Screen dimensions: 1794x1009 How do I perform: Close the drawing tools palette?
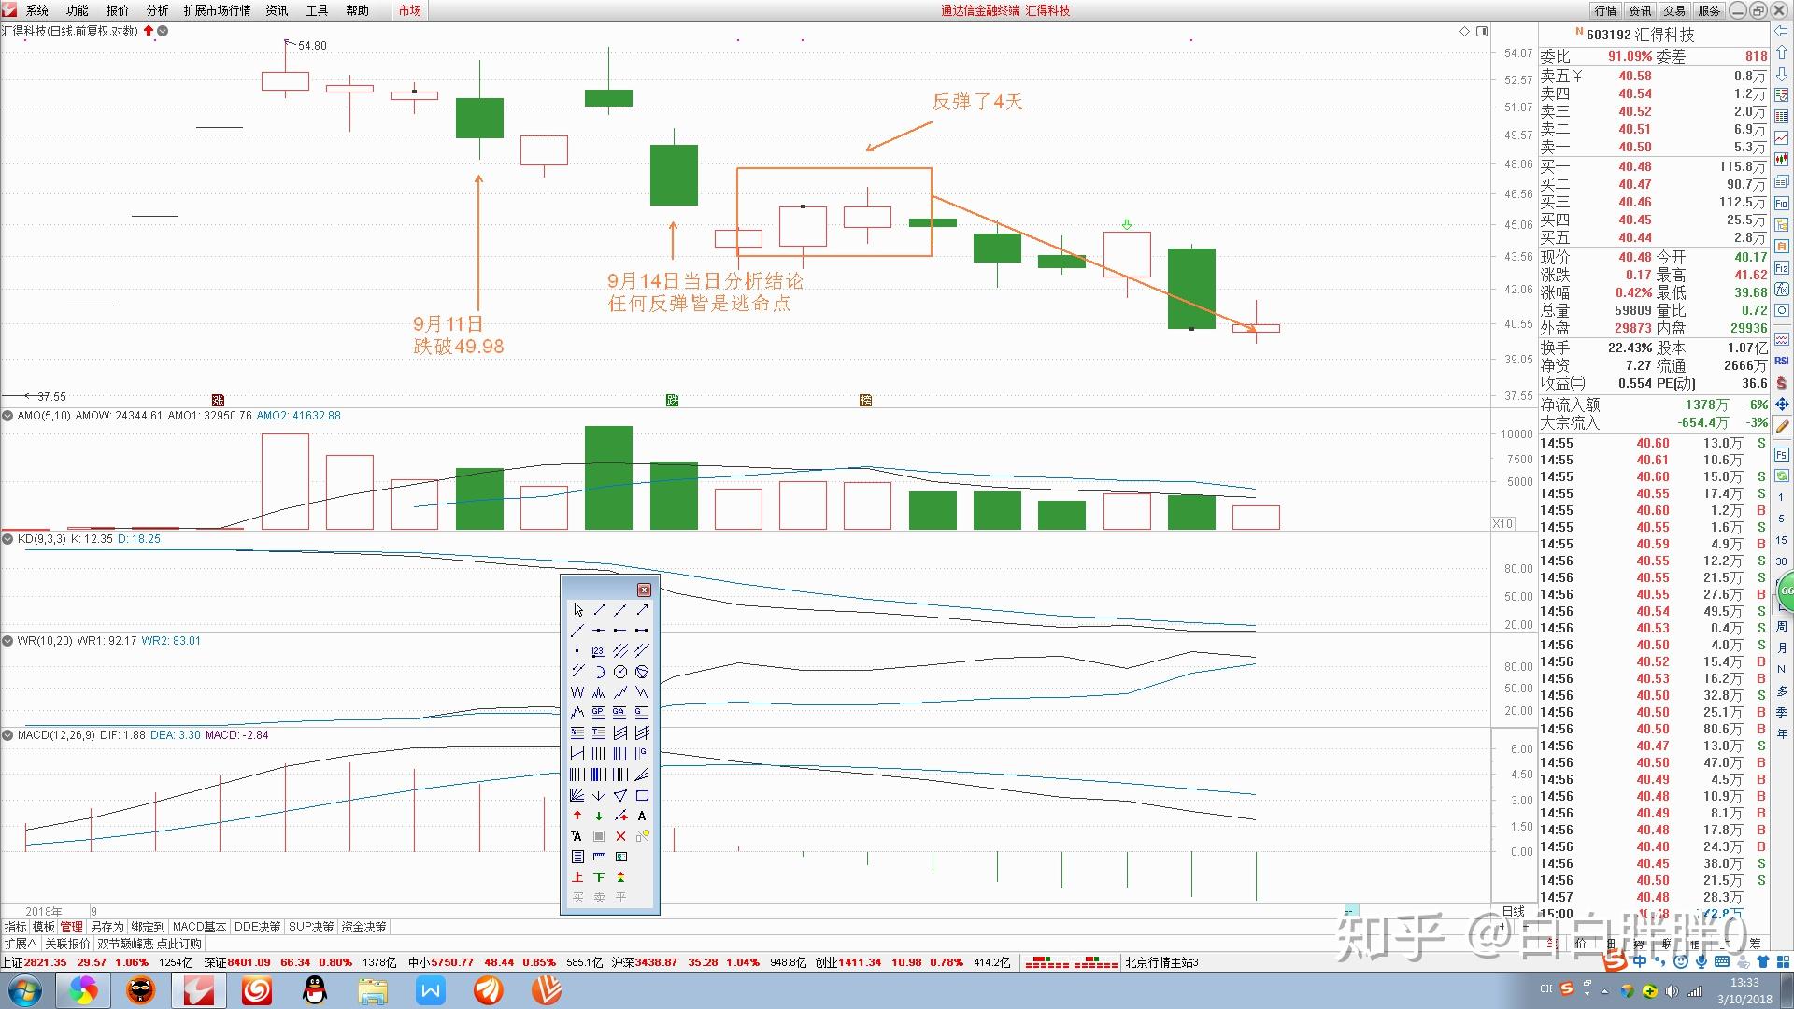click(x=644, y=590)
